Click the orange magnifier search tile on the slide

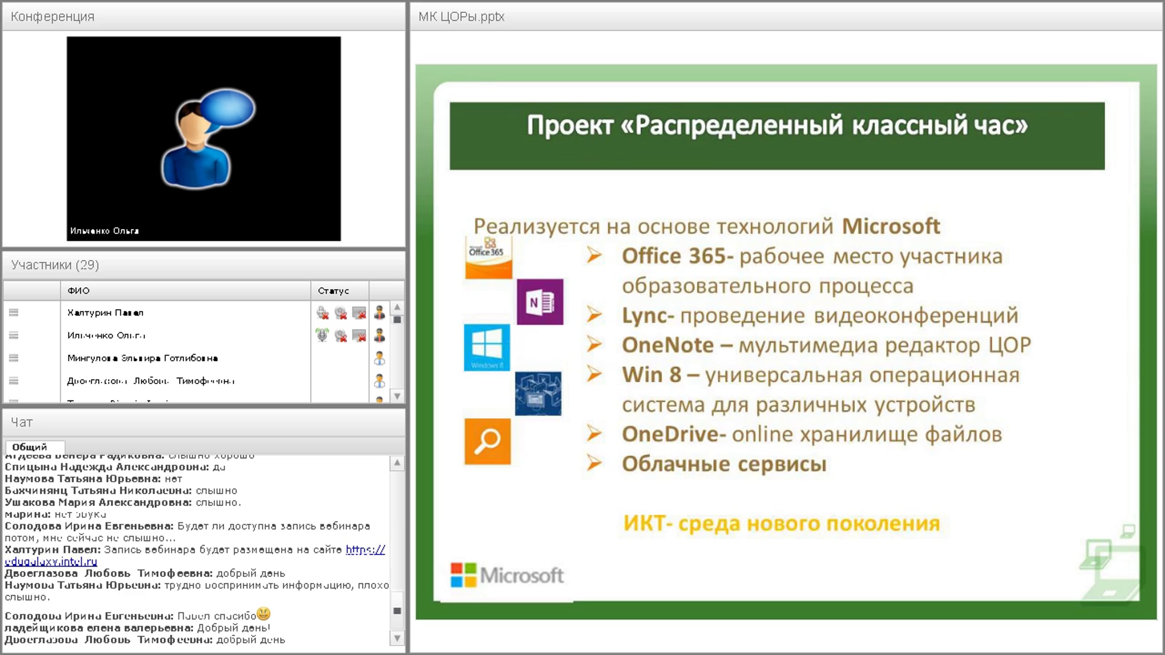487,442
